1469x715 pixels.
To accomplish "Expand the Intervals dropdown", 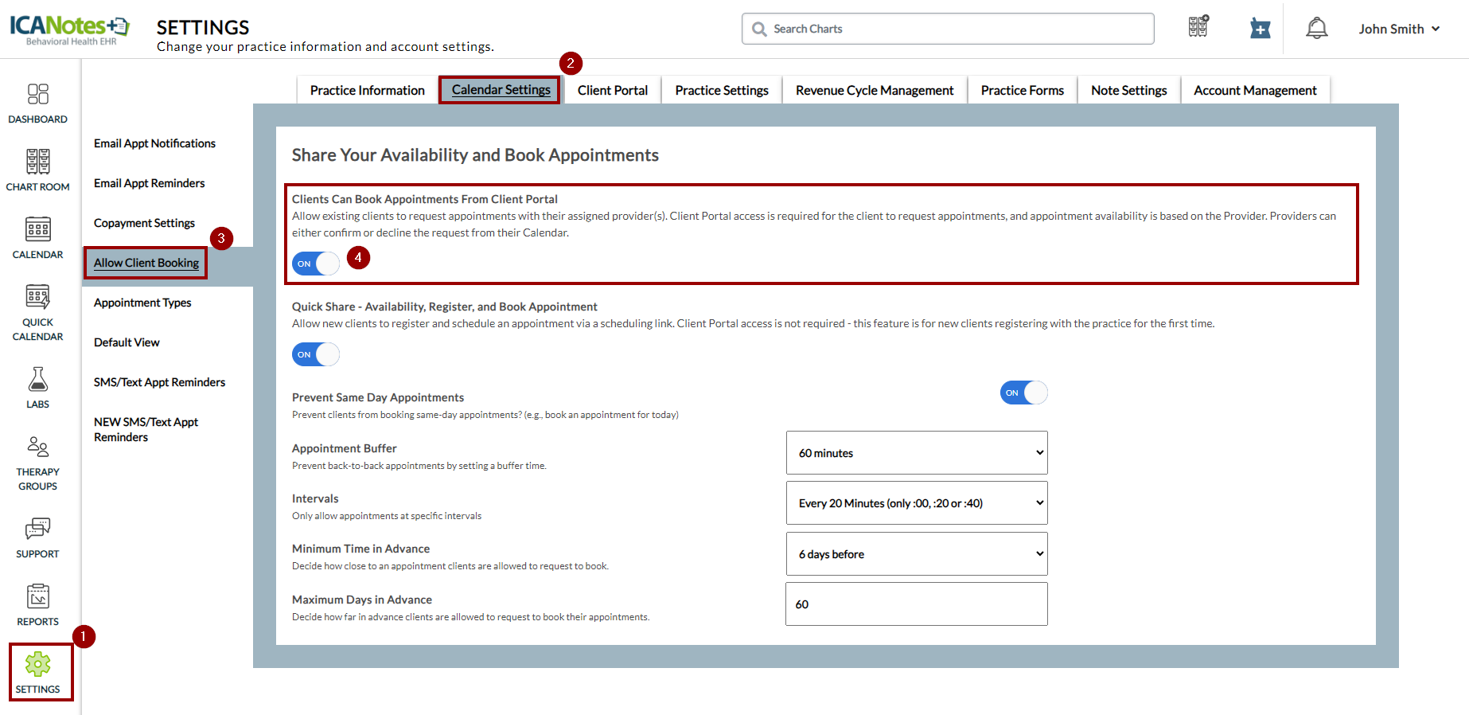I will point(917,503).
